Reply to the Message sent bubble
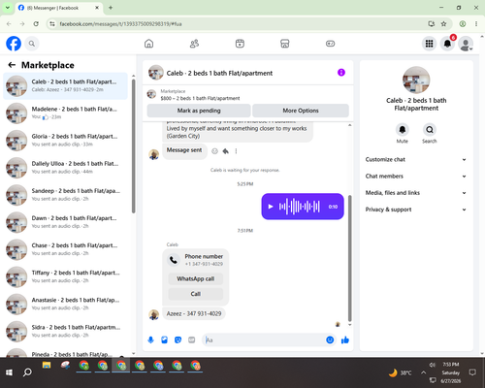The width and height of the screenshot is (485, 388). [226, 151]
